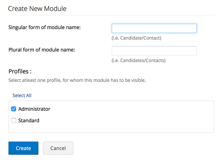Enable visibility for the Standard profile
This screenshot has height=162, width=223.
14,121
